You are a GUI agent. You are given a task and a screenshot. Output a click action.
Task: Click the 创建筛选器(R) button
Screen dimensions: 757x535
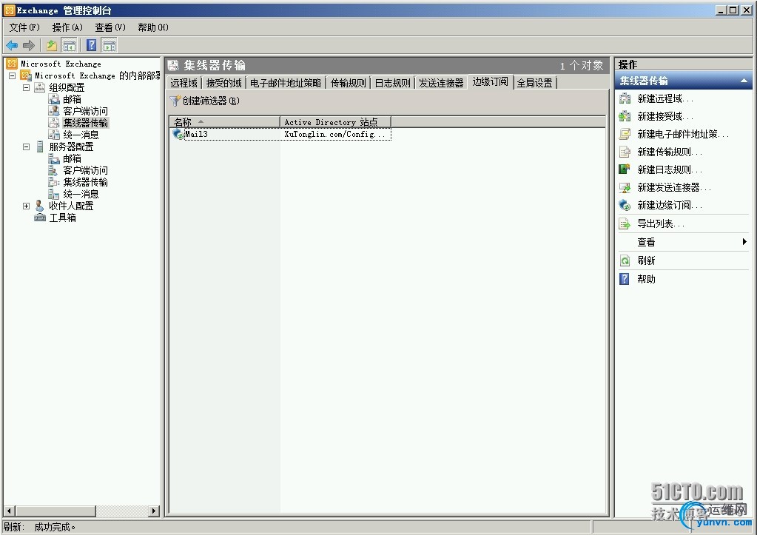[x=205, y=101]
